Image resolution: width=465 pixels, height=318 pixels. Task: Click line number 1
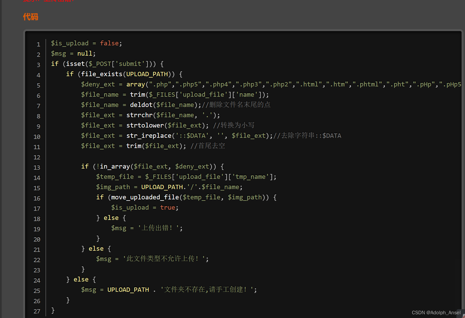pos(38,44)
